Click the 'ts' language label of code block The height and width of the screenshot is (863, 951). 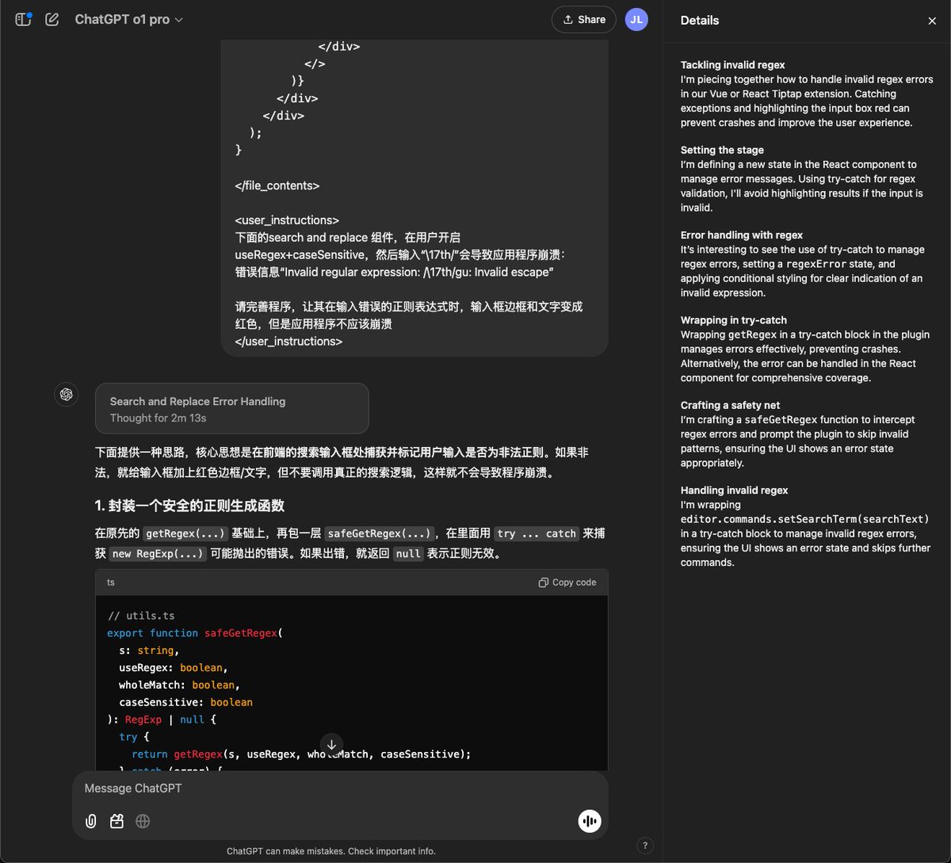[111, 582]
